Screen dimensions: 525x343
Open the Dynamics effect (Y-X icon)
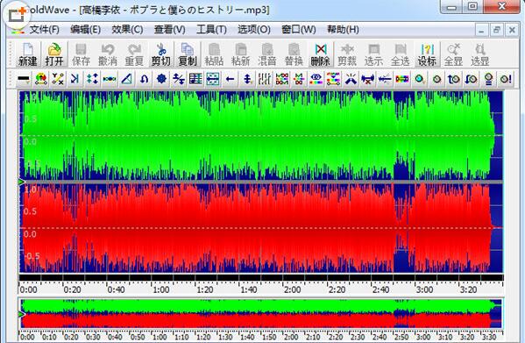58,79
